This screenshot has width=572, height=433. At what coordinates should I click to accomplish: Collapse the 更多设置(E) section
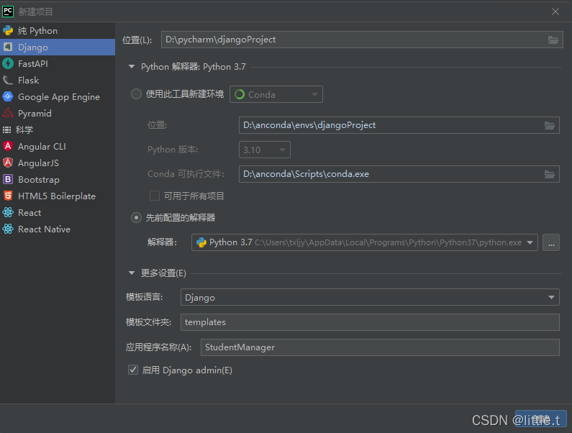point(132,273)
